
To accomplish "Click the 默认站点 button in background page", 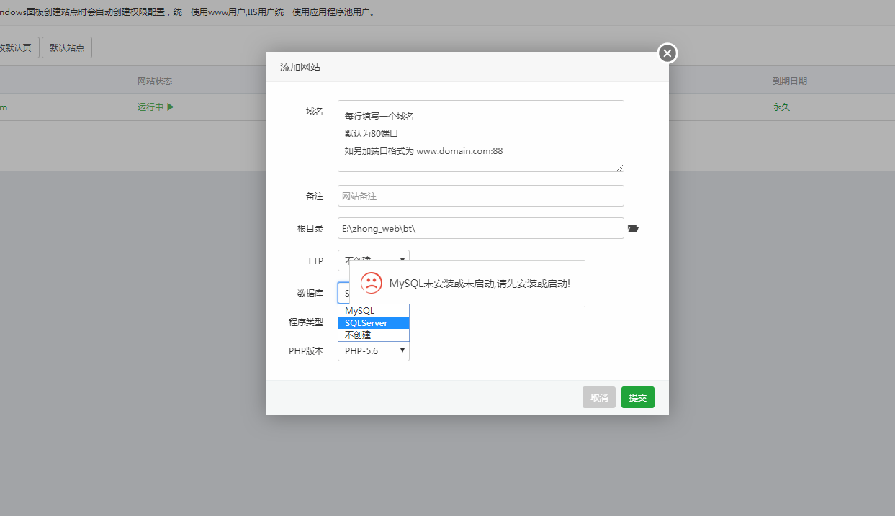I will 67,47.
